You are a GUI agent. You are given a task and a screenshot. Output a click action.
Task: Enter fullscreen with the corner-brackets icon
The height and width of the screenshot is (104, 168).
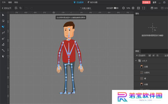(144, 8)
